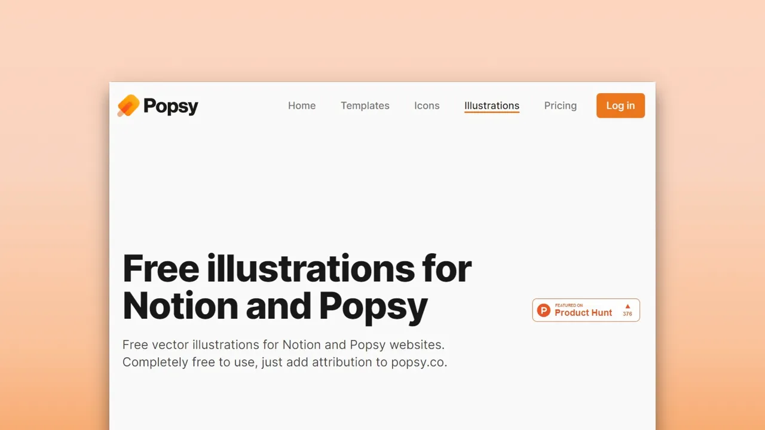View the Pricing page
The image size is (765, 430).
pos(561,106)
